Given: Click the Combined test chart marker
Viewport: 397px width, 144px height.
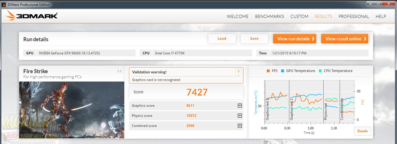Looking at the screenshot, I should tap(342, 109).
